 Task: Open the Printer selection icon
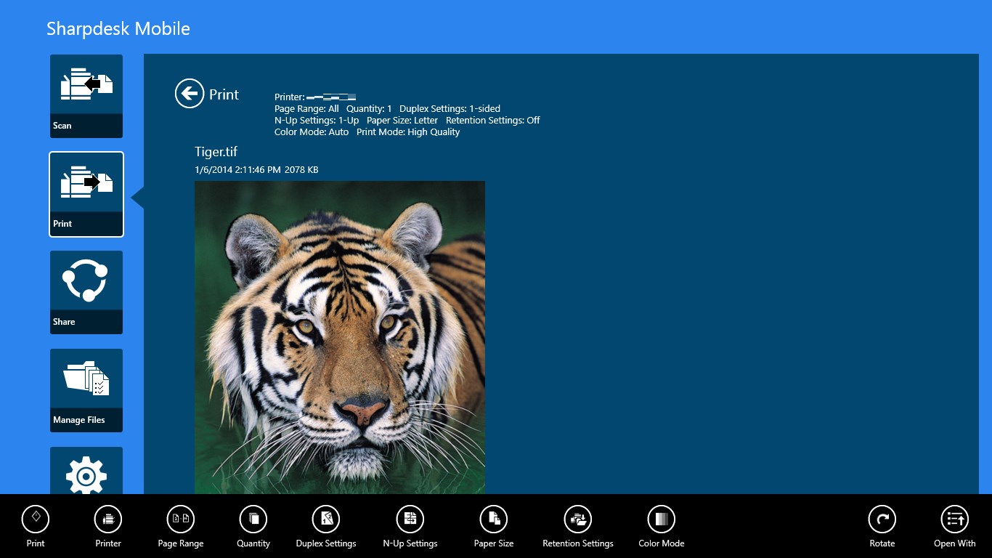pos(108,519)
